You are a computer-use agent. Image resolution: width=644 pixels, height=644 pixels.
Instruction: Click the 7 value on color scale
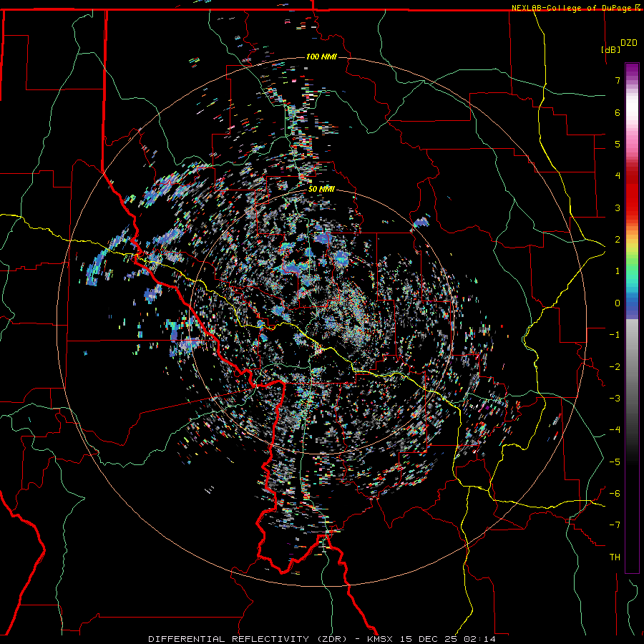618,80
